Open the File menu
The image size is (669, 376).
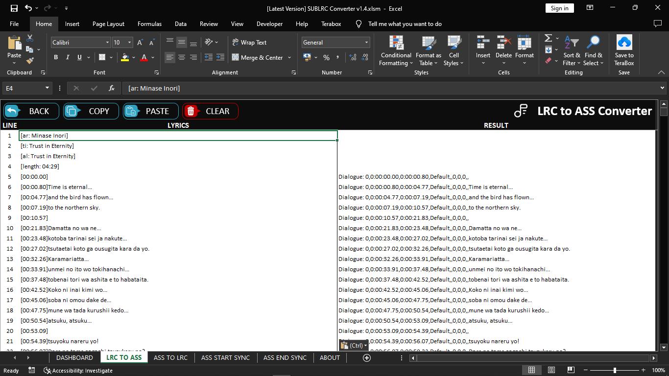tap(14, 23)
